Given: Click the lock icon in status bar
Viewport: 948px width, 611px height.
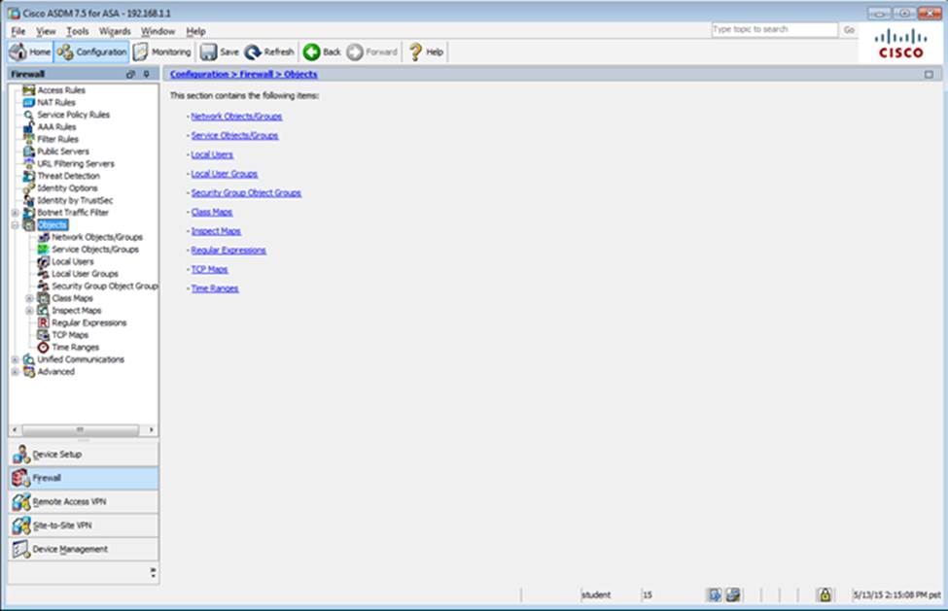Looking at the screenshot, I should tap(824, 594).
